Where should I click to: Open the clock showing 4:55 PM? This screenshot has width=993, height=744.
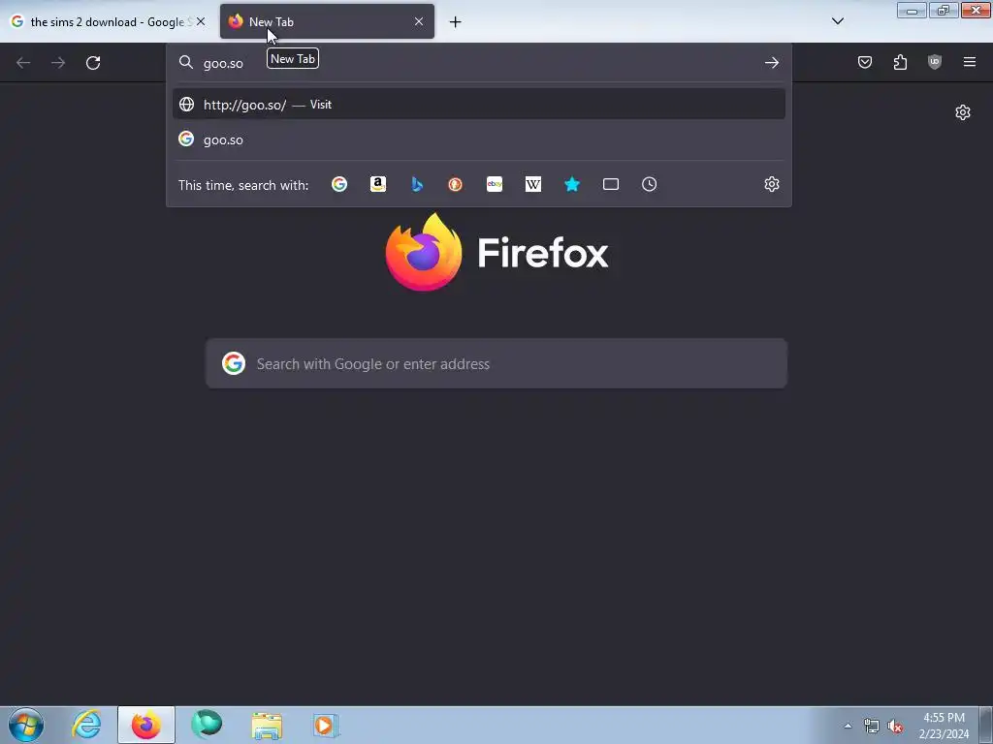944,726
